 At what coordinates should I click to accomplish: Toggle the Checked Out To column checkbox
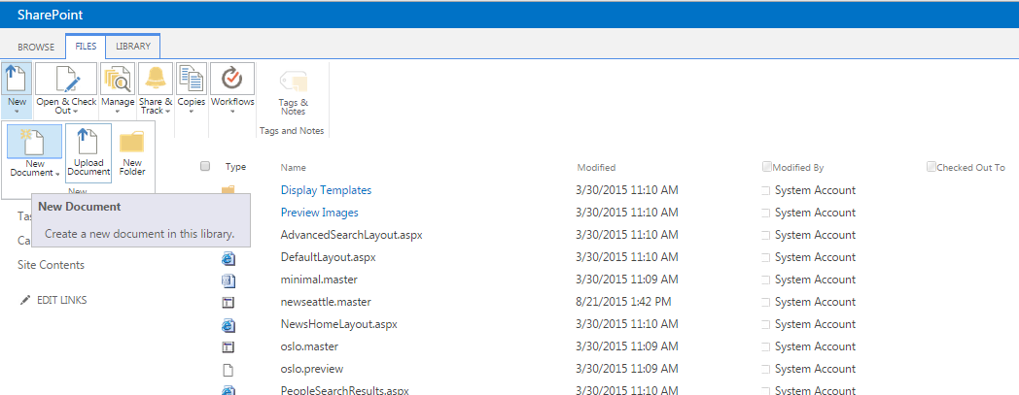coord(931,166)
